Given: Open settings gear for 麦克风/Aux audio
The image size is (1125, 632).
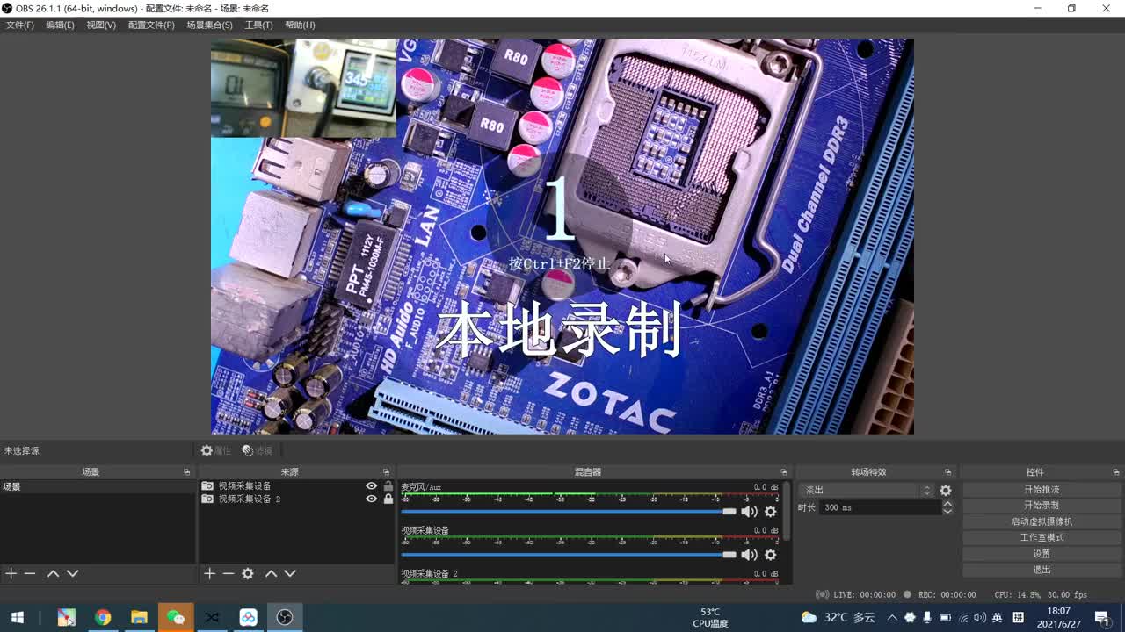Looking at the screenshot, I should (771, 511).
